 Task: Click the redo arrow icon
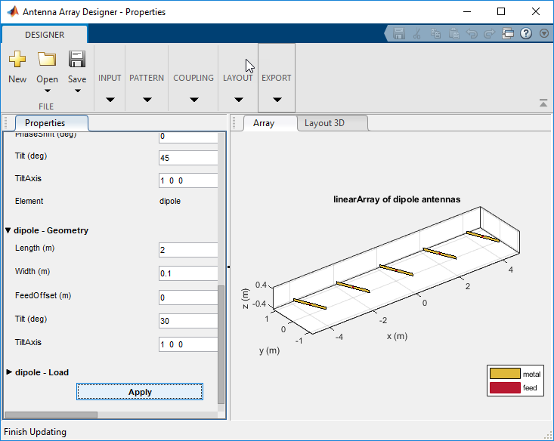pos(490,33)
